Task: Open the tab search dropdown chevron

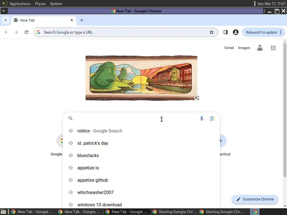Action: point(6,20)
